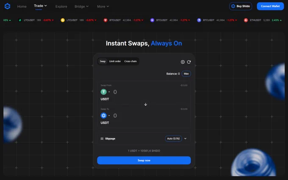Screen dimensions: 288x180
Task: Click the Shido logo in the header
Action: click(7, 6)
